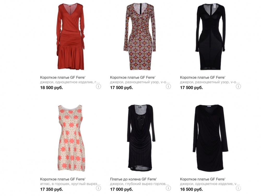The width and height of the screenshot is (261, 196).
Task: Open 'Платье до колена GF Ferre'' title
Action: tap(133, 179)
